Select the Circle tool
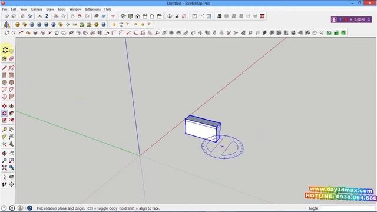 click(x=4, y=82)
